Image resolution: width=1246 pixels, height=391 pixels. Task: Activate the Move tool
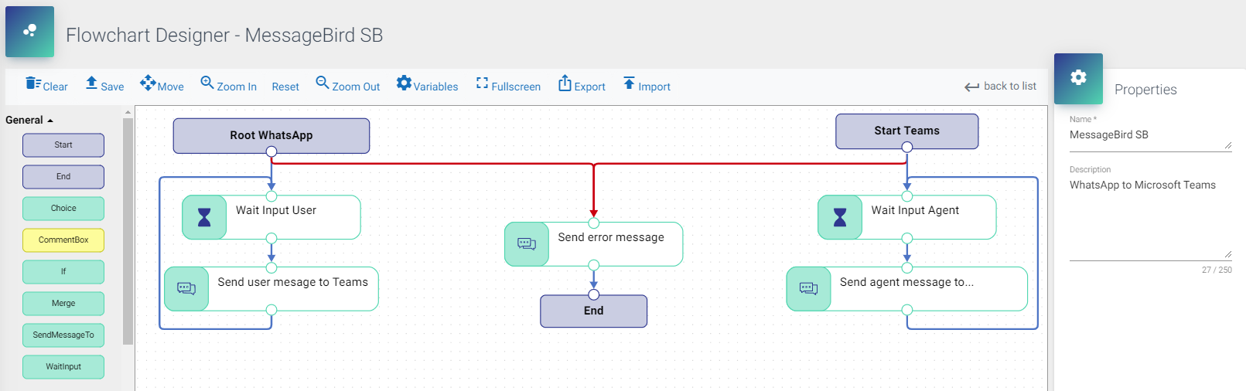tap(148, 83)
